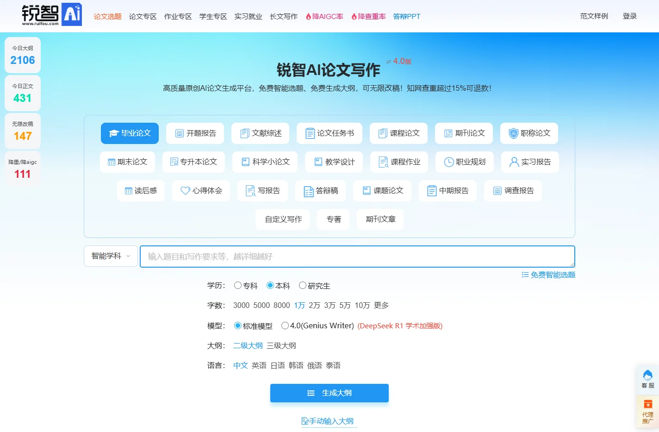
Task: Select 课程作业 option
Action: pos(399,162)
